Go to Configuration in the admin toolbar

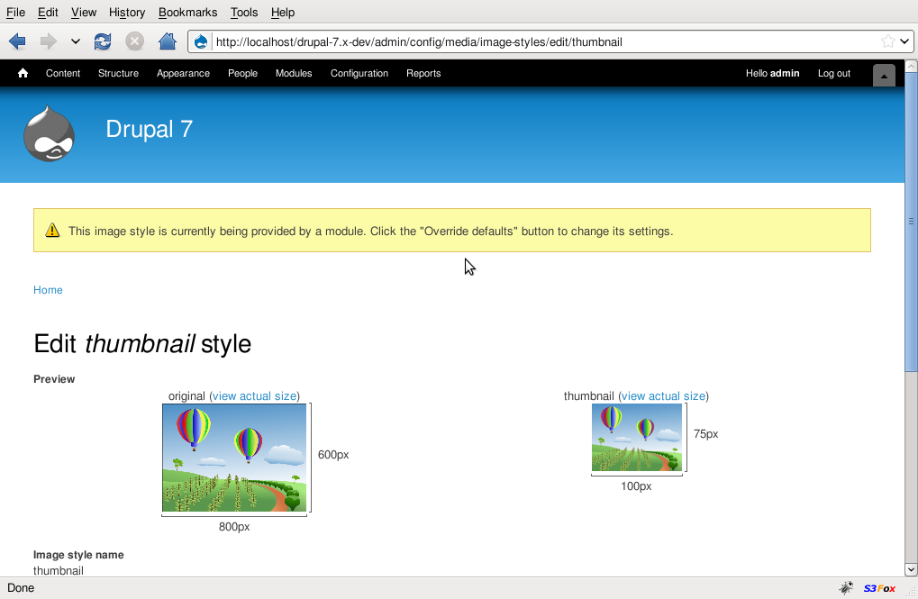tap(359, 74)
